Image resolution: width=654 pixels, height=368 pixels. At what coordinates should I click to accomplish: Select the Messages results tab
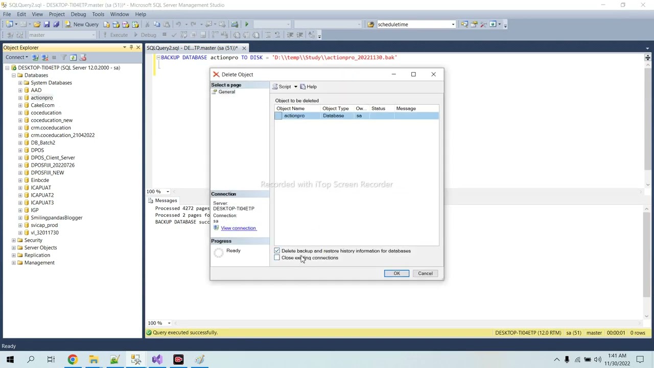[162, 201]
